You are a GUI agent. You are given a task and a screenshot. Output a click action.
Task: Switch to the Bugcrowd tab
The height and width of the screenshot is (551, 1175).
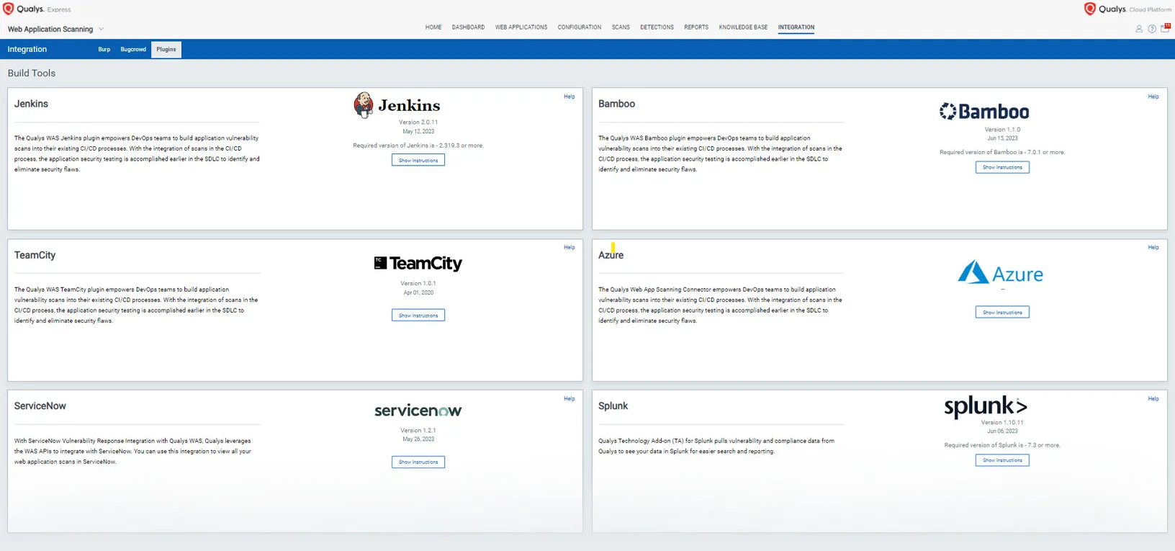pyautogui.click(x=133, y=50)
